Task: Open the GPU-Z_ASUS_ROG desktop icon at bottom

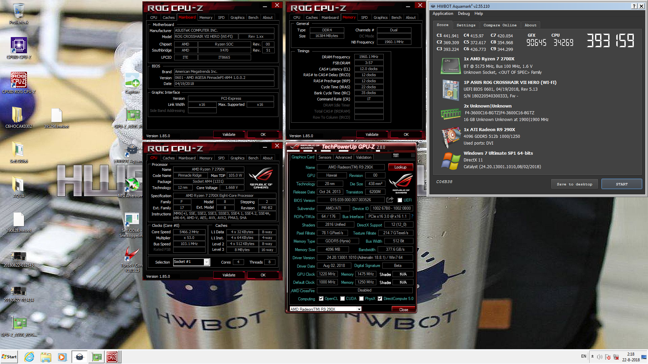Action: click(19, 326)
